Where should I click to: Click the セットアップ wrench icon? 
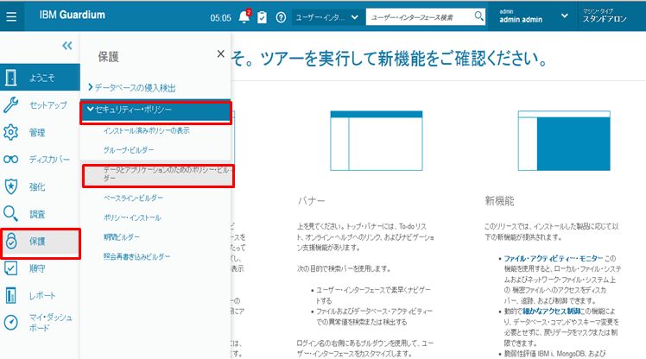click(11, 105)
